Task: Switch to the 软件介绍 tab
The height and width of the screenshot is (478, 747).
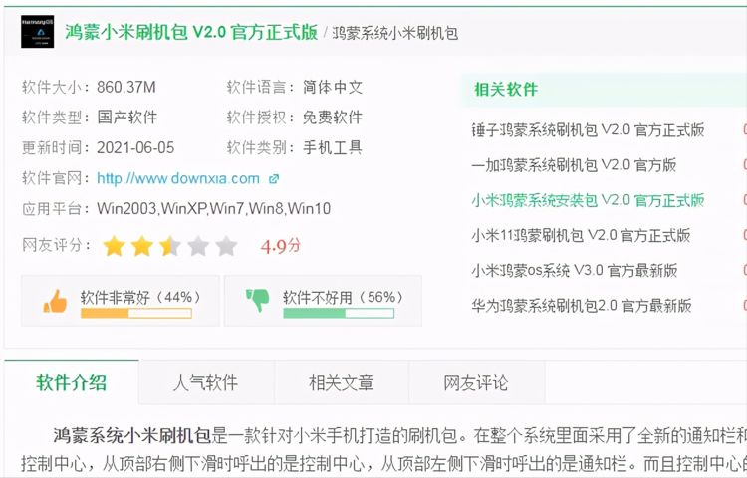Action: [72, 382]
